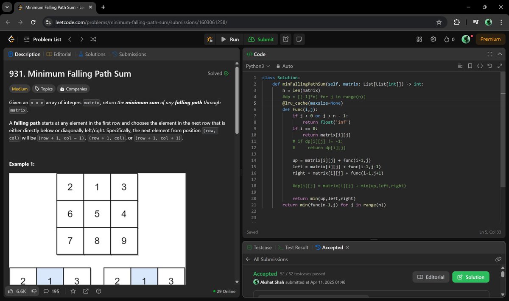Viewport: 509px width, 301px height.
Task: Open LeetCode settings gear
Action: pyautogui.click(x=433, y=39)
